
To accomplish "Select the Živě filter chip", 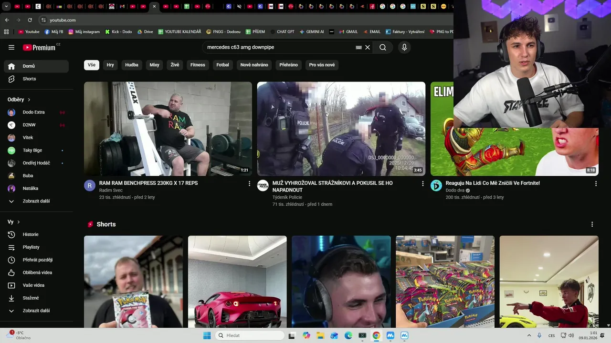I will click(175, 65).
